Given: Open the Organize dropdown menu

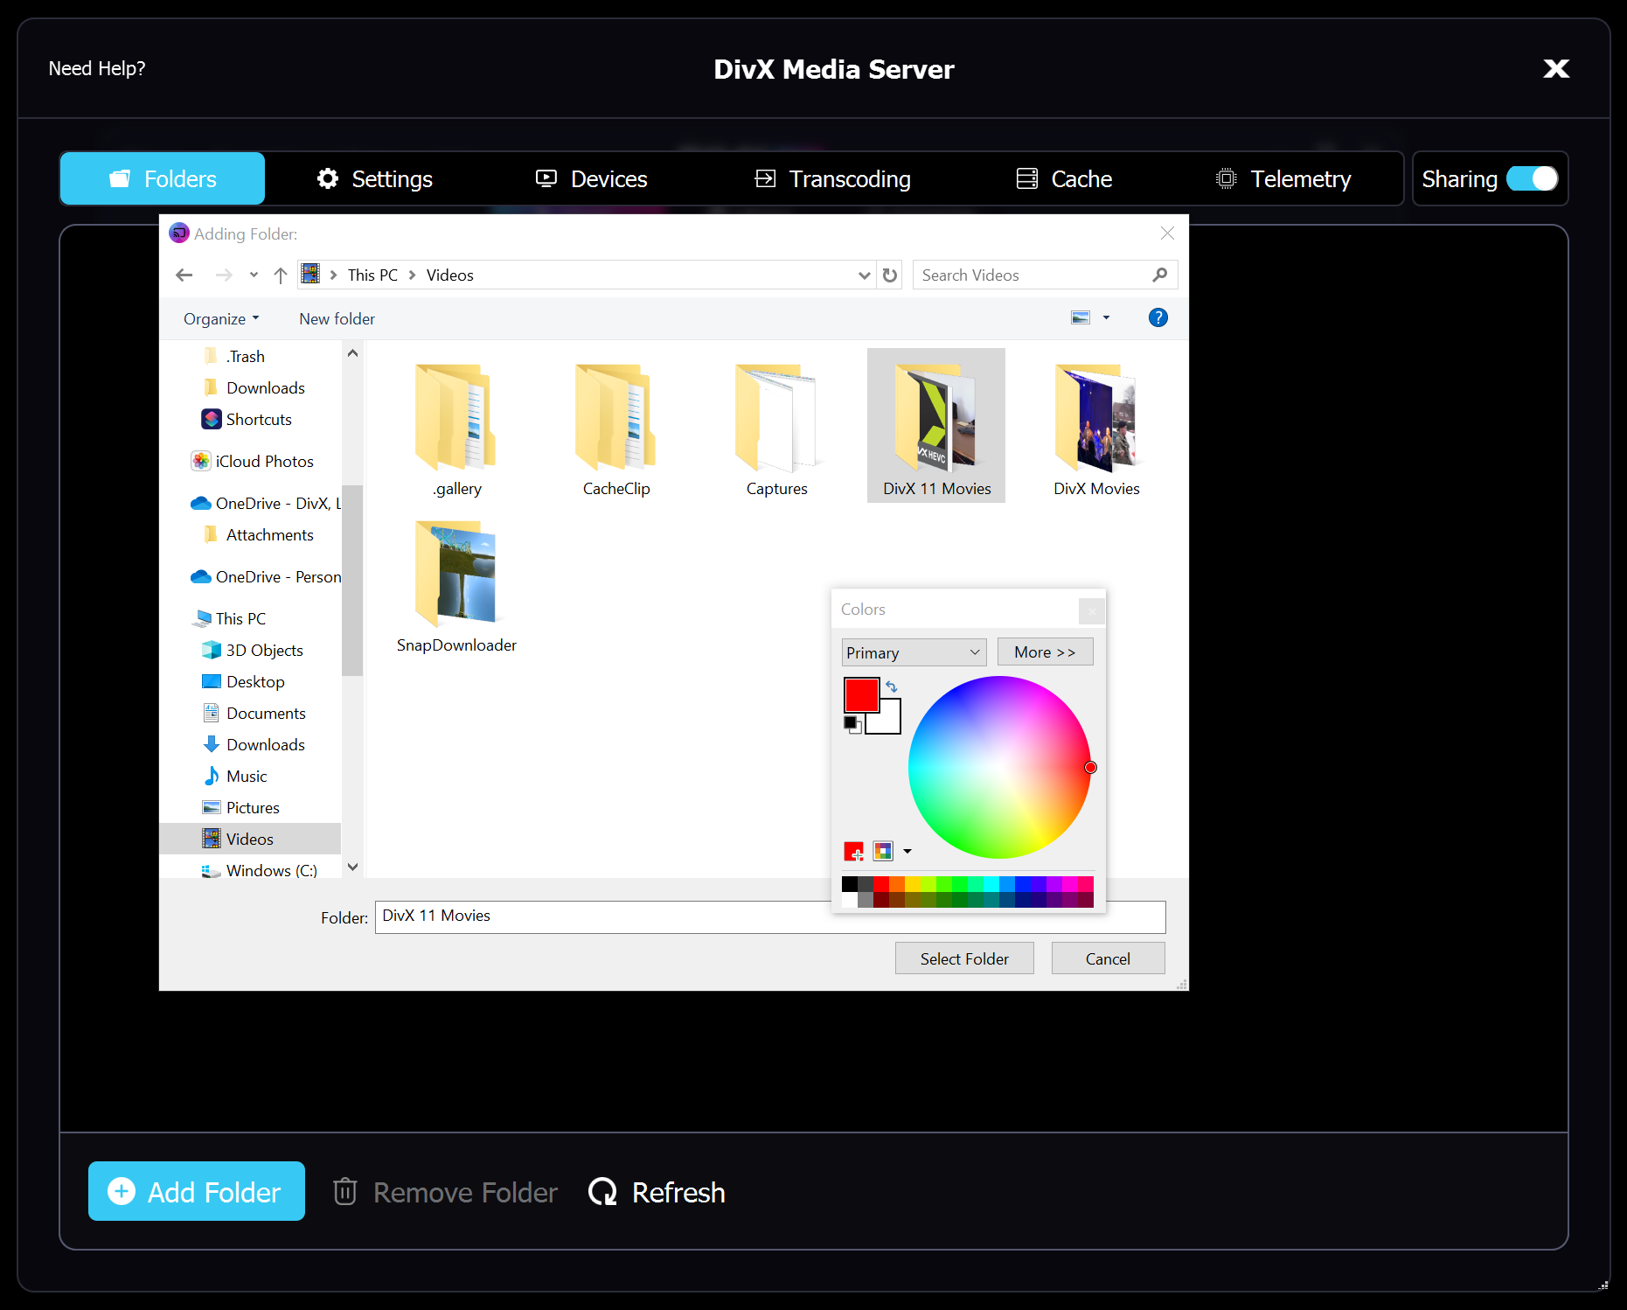Looking at the screenshot, I should pos(221,318).
